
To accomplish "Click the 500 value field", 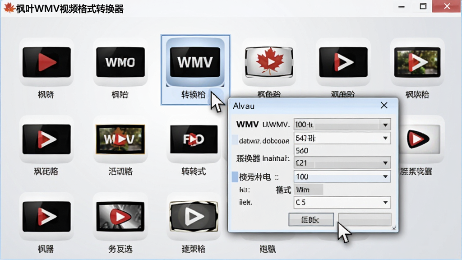I will (342, 151).
